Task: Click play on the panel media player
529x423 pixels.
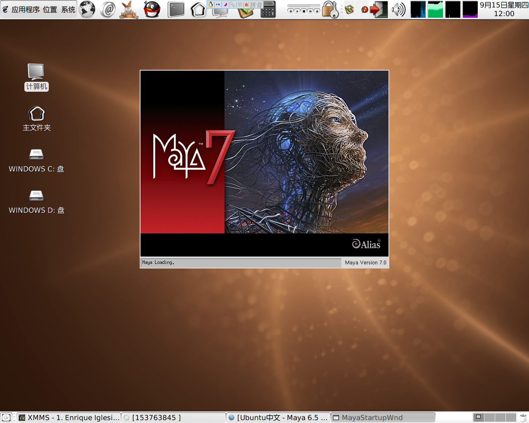Action: point(298,11)
